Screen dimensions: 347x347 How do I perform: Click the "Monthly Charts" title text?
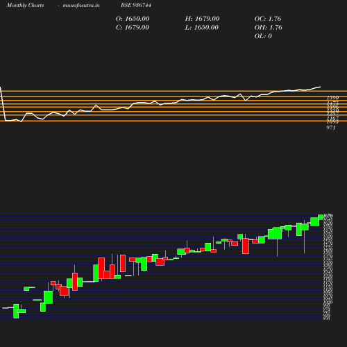pyautogui.click(x=25, y=5)
